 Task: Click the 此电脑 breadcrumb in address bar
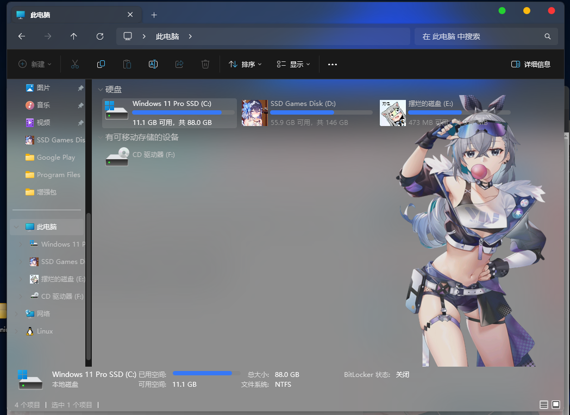(167, 36)
